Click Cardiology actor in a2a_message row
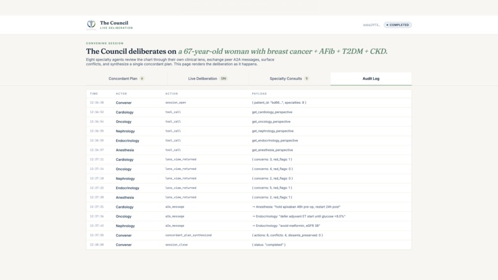This screenshot has height=280, width=498. pos(125,207)
